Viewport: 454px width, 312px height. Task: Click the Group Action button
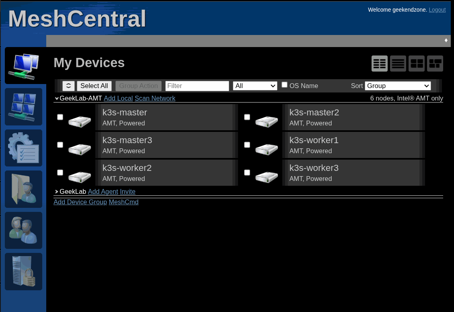[x=138, y=86]
